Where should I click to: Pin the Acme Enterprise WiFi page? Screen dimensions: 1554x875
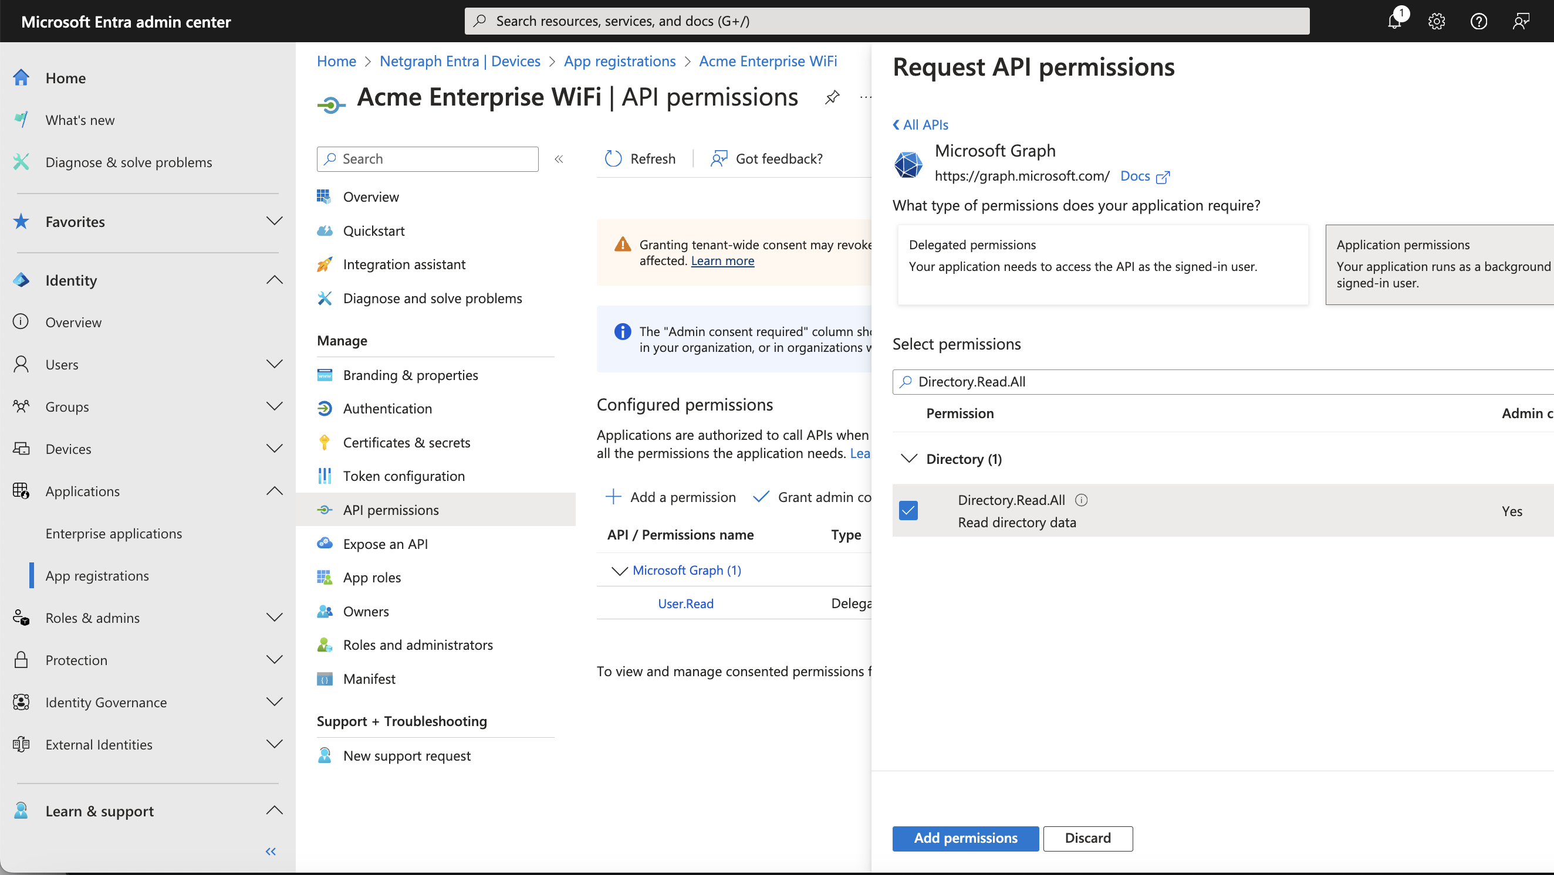[832, 97]
